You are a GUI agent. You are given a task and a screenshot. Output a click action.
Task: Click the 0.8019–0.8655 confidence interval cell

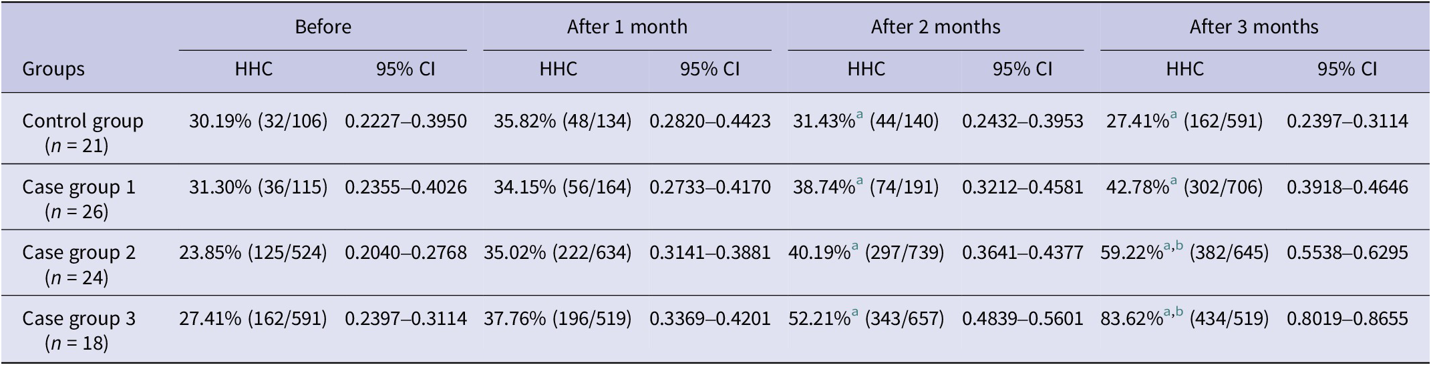point(1347,319)
